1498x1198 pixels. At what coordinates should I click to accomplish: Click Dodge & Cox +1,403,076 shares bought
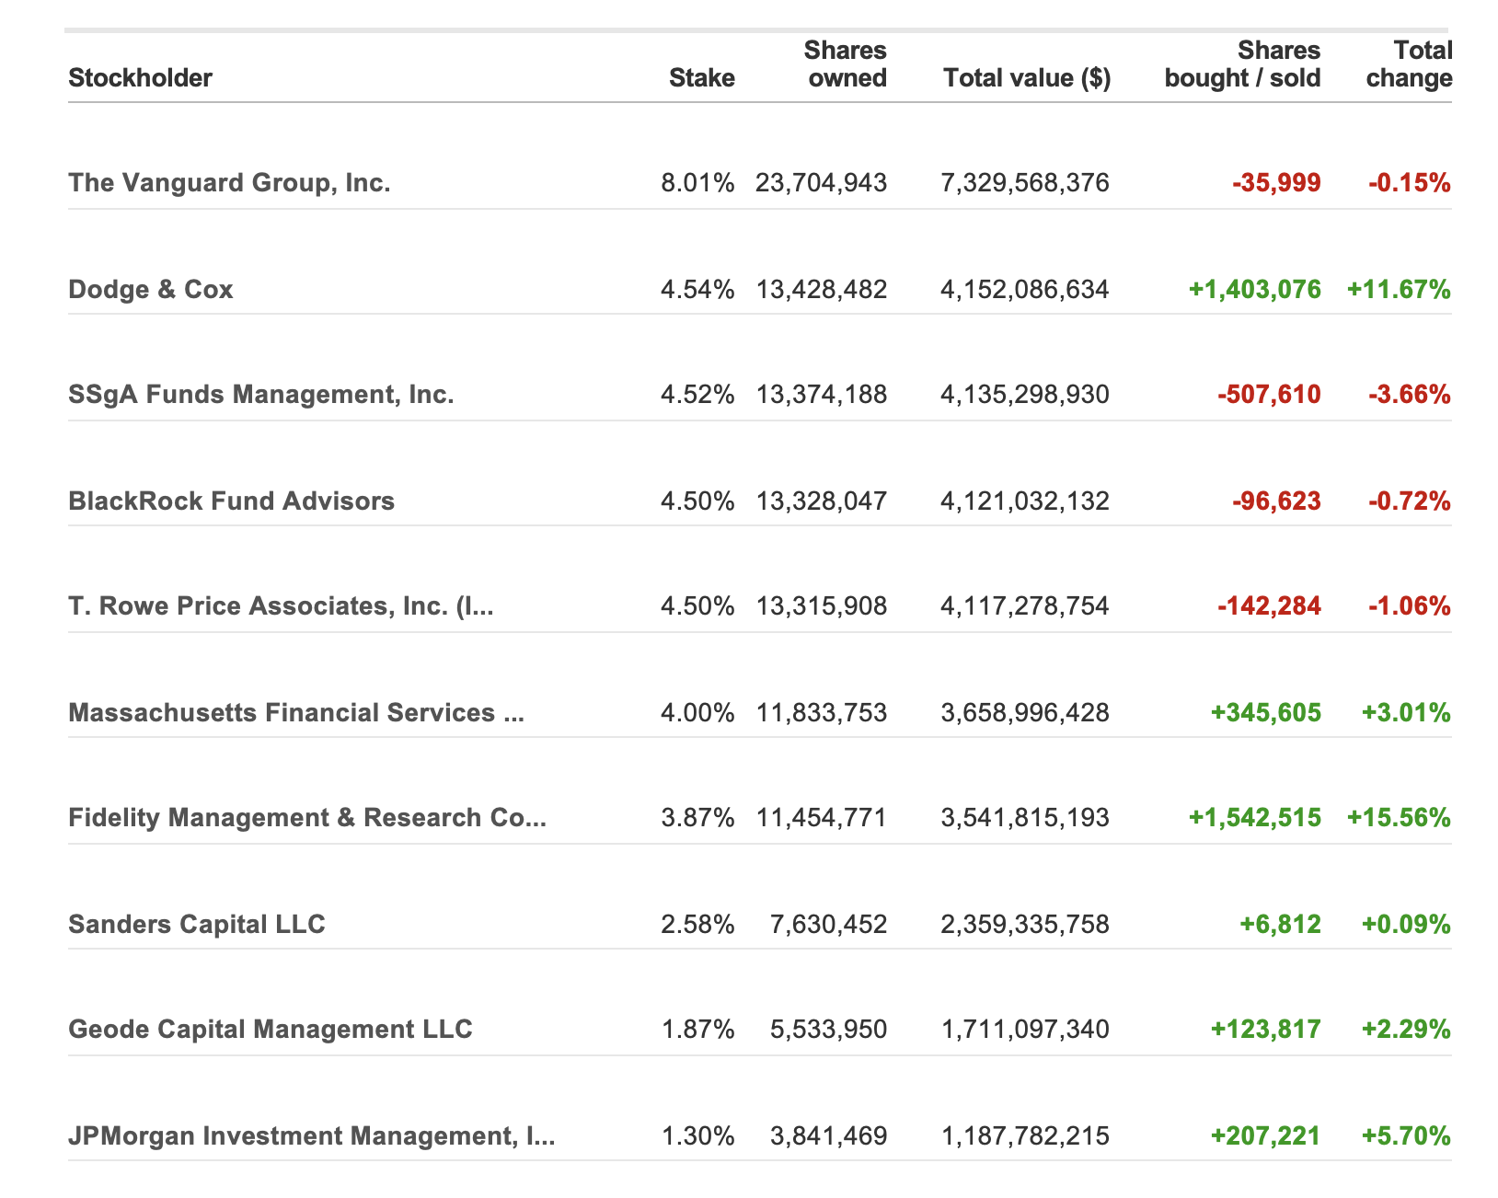(x=1254, y=290)
